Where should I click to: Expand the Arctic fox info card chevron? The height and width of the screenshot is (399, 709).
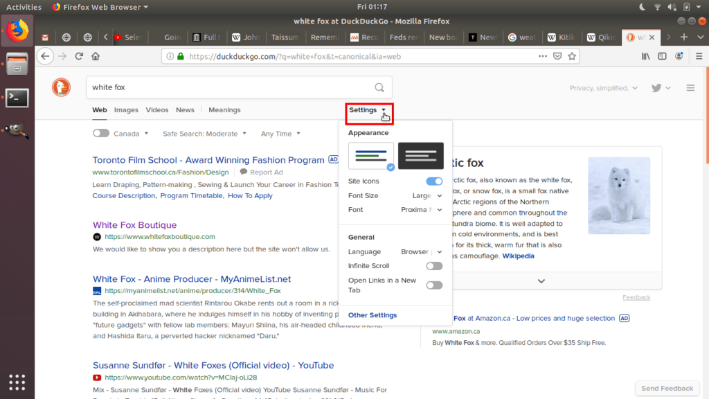point(541,281)
